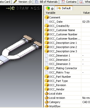Click the database icon beside OCC_Part Number
The image size is (90, 108).
46,76
